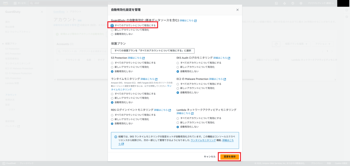Select Lambda ネットワーク 自動有効化しない radio
Viewport: 350px width, 166px height.
[178, 127]
